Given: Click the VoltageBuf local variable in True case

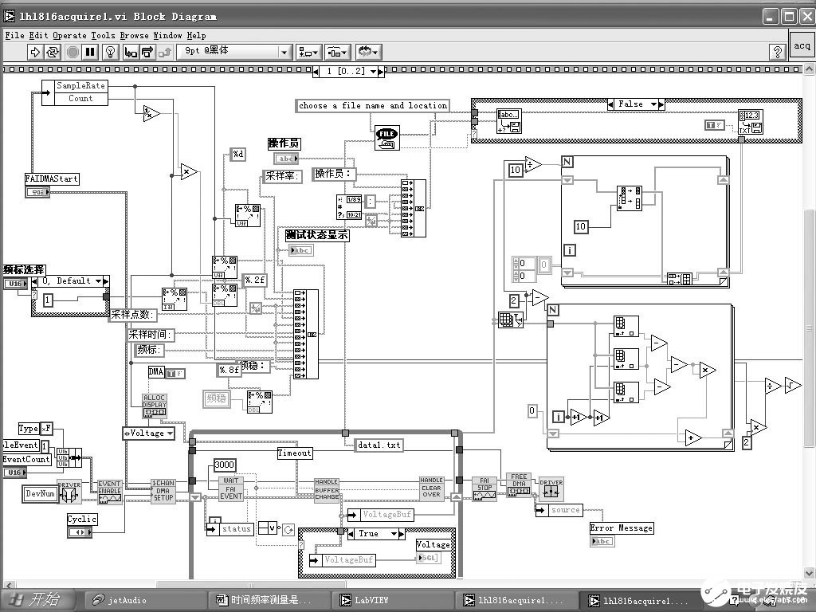Looking at the screenshot, I should pyautogui.click(x=343, y=560).
